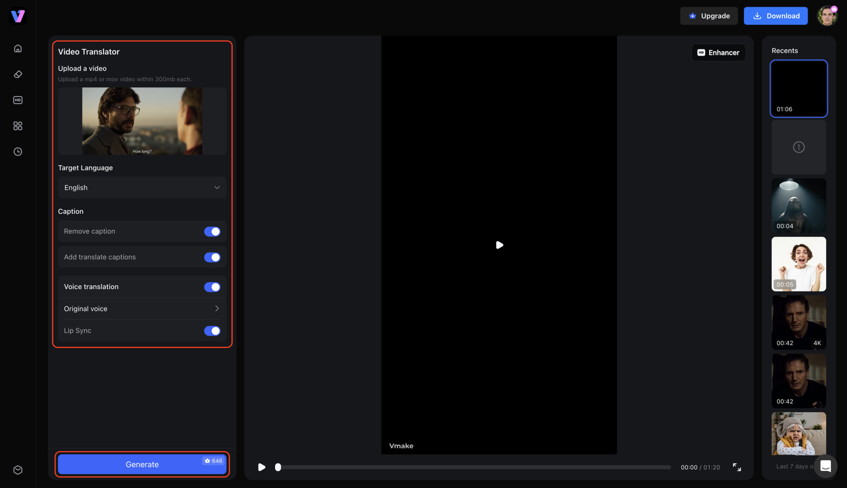Click the Download button
Screen dimensions: 847x488
click(776, 16)
